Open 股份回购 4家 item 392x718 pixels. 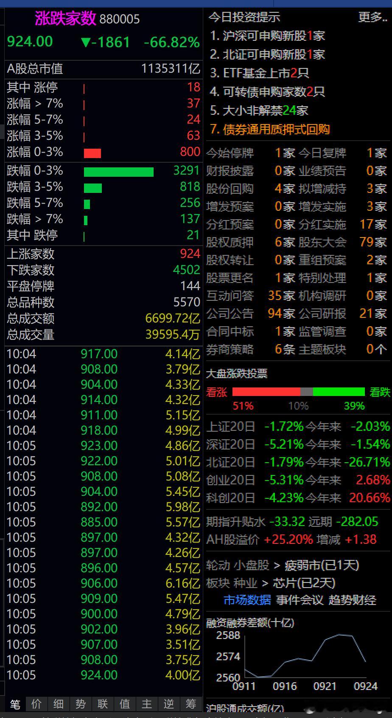click(251, 189)
